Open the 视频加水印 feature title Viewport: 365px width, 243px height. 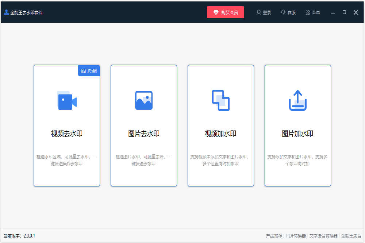[x=221, y=134]
